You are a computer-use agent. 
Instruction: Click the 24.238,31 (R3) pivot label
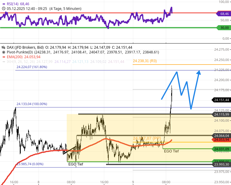[x=145, y=61]
